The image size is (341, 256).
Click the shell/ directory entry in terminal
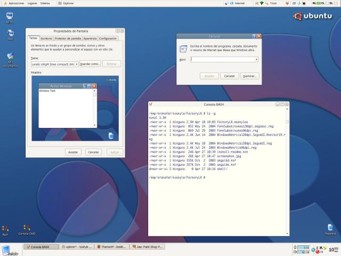pyautogui.click(x=222, y=169)
